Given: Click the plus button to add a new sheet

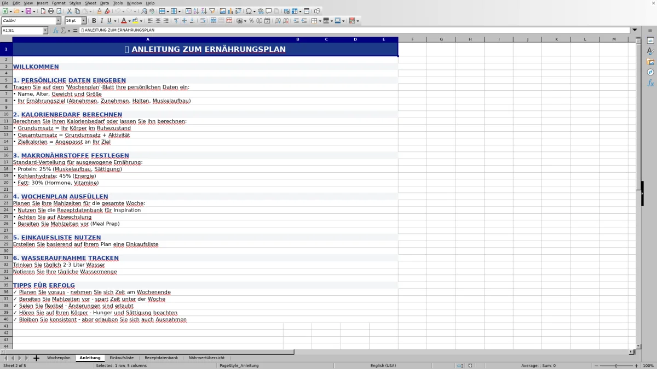Looking at the screenshot, I should coord(36,358).
